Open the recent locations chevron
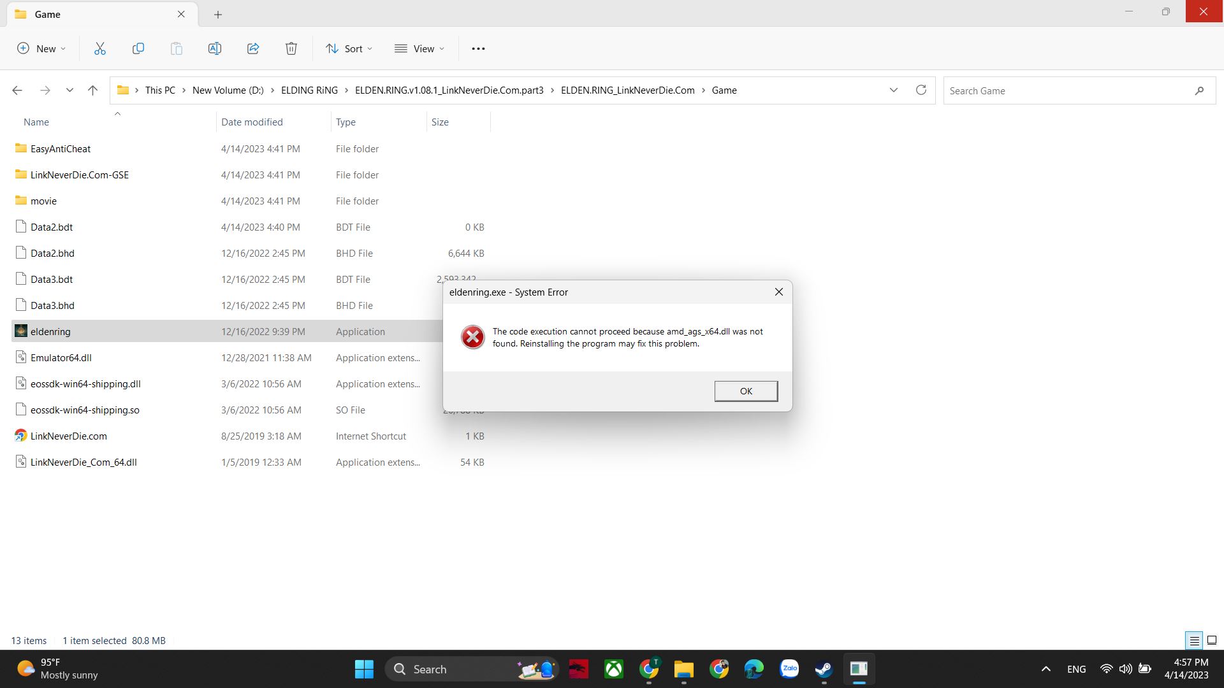Screen dimensions: 1224x688 point(69,90)
